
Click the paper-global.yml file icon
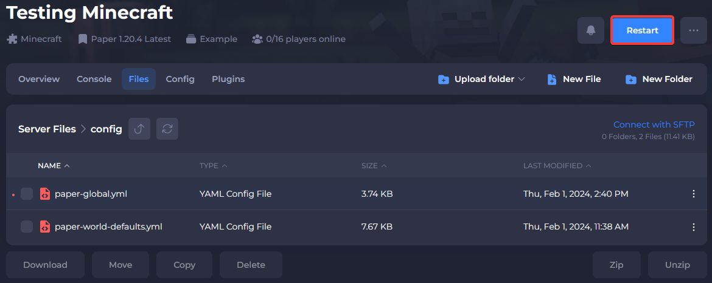coord(45,194)
